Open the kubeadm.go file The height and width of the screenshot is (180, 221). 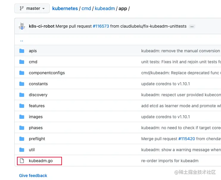(41, 161)
